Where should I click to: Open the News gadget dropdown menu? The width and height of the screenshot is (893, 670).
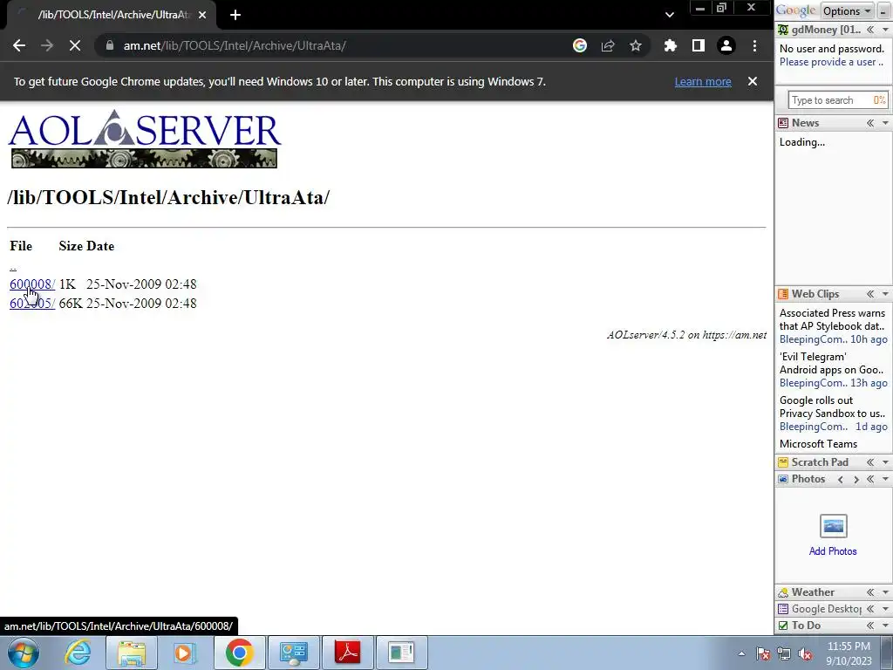tap(885, 123)
